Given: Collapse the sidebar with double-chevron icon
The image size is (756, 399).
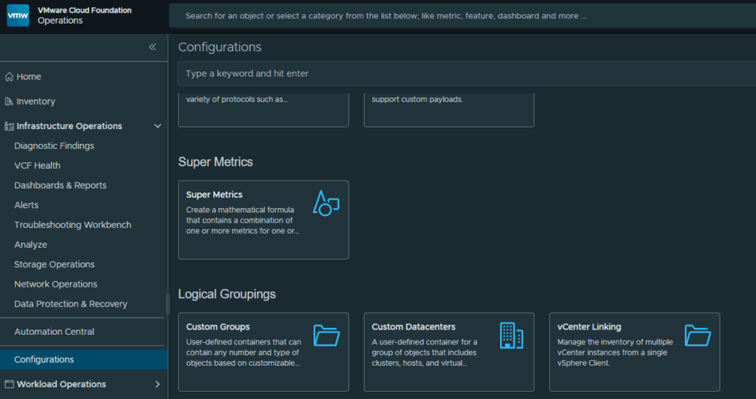Looking at the screenshot, I should click(x=152, y=46).
